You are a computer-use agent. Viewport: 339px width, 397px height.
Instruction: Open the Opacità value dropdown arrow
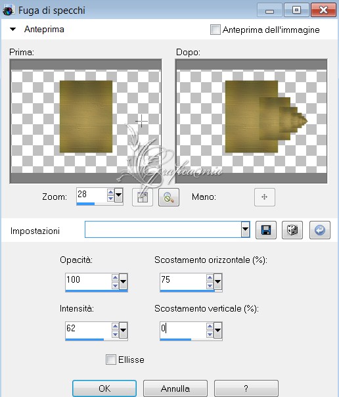(123, 281)
